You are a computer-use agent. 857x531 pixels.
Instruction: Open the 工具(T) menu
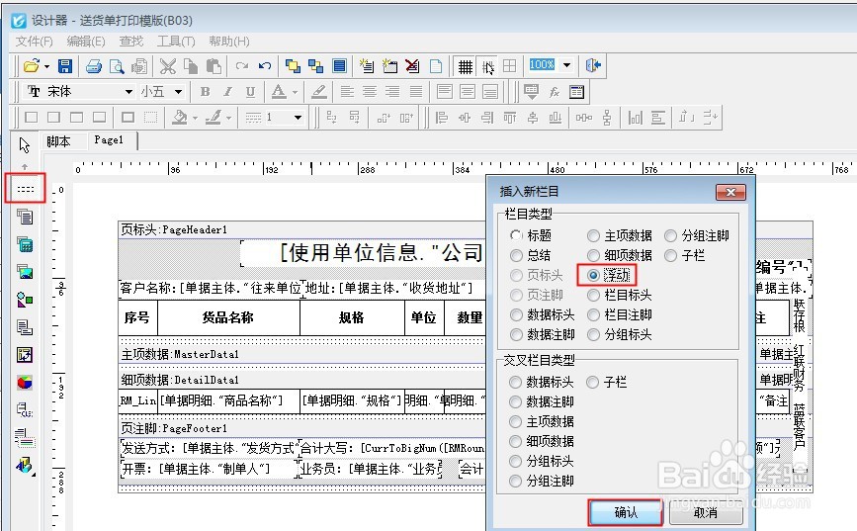pos(176,42)
